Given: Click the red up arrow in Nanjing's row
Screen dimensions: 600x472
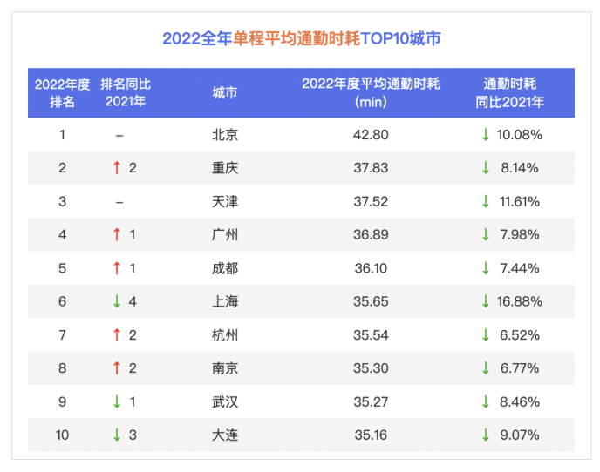Looking at the screenshot, I should coord(116,368).
